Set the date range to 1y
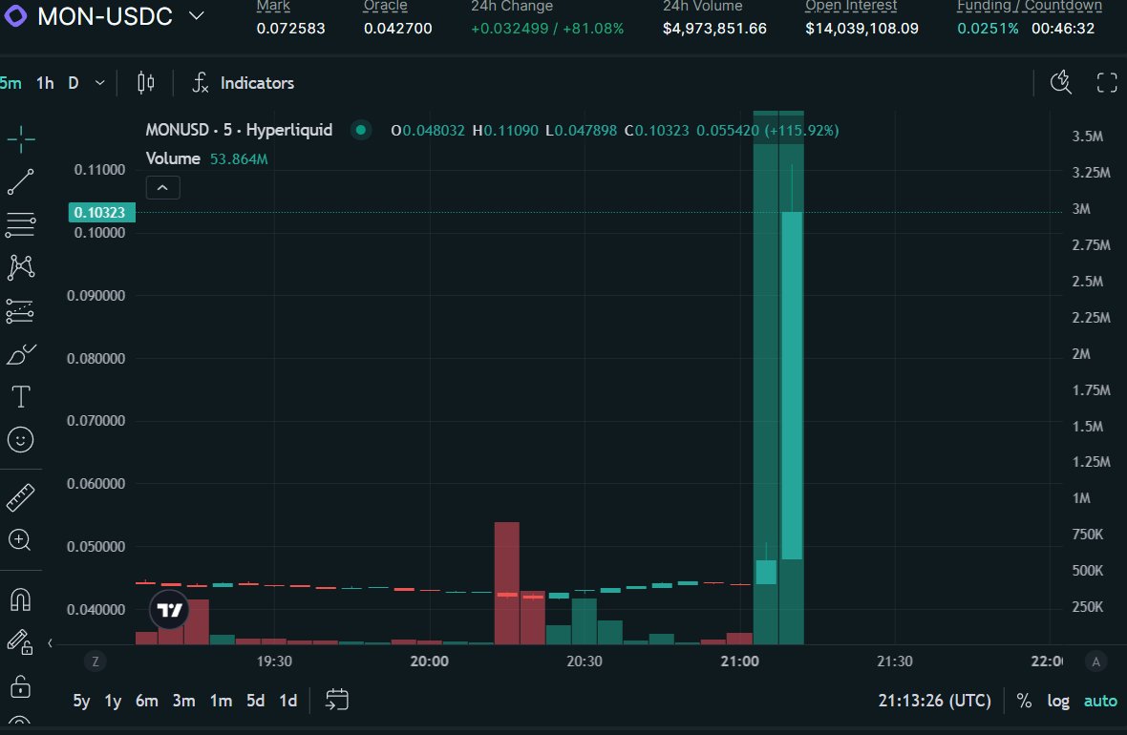 [113, 701]
